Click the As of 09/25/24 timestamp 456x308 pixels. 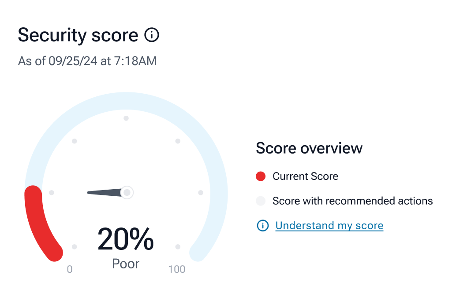(87, 61)
